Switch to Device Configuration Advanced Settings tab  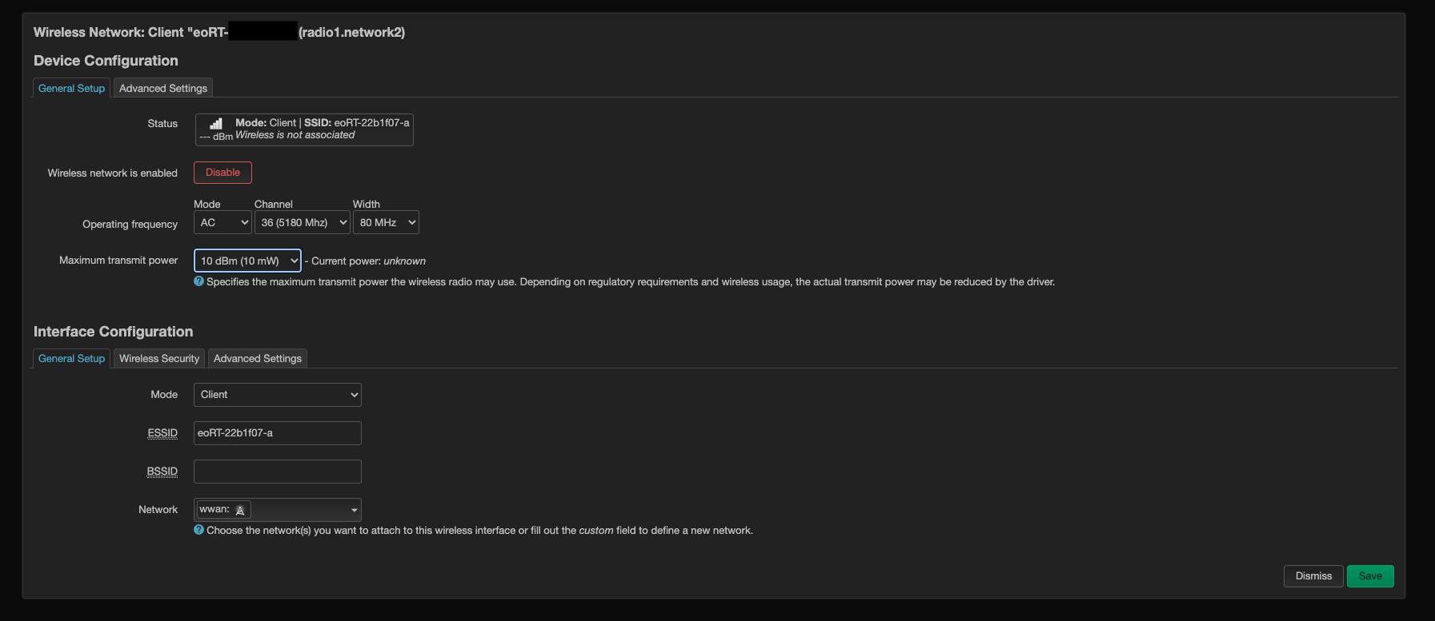[x=162, y=88]
